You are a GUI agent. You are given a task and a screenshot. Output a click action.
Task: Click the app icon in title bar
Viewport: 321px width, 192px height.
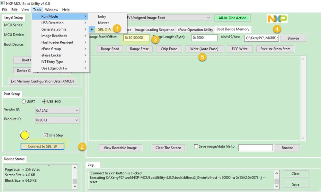coord(3,4)
